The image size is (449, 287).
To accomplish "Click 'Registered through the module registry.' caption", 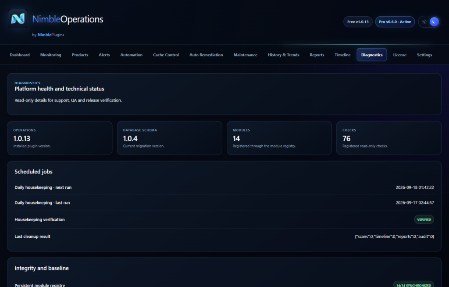I will pos(264,146).
